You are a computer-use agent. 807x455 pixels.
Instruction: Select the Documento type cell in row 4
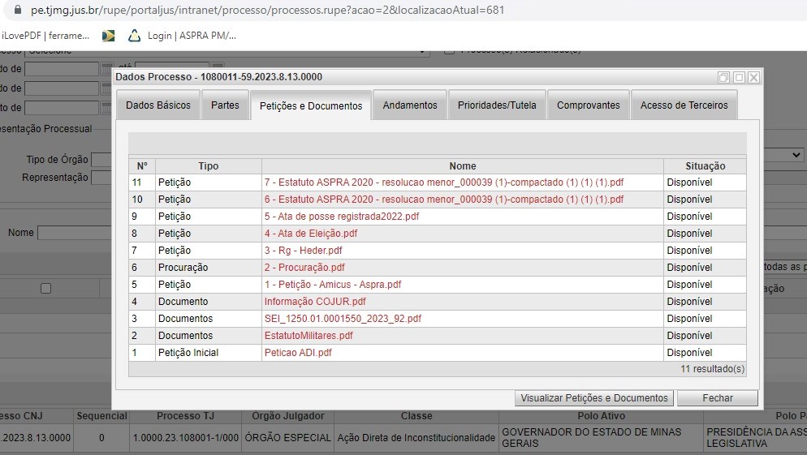coord(209,301)
